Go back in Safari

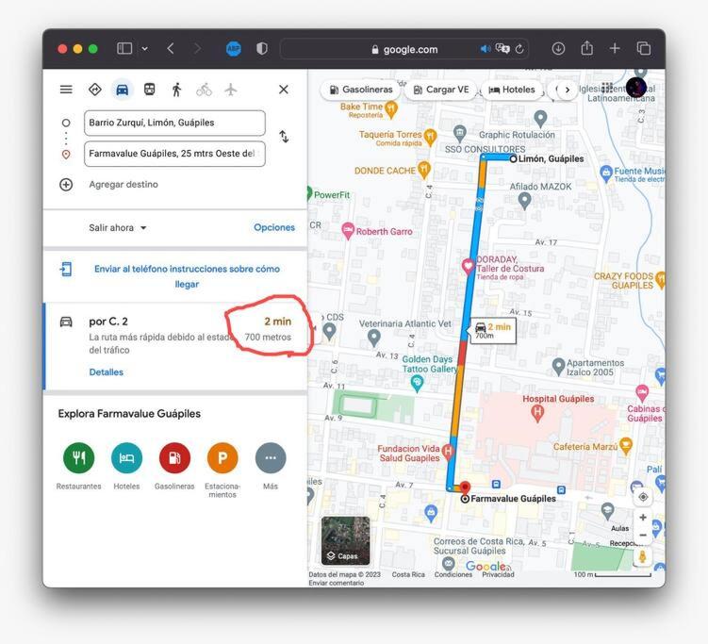click(x=171, y=48)
